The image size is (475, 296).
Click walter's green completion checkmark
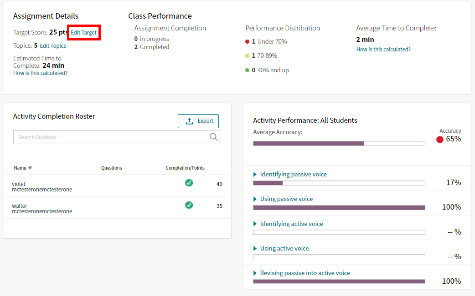click(189, 205)
